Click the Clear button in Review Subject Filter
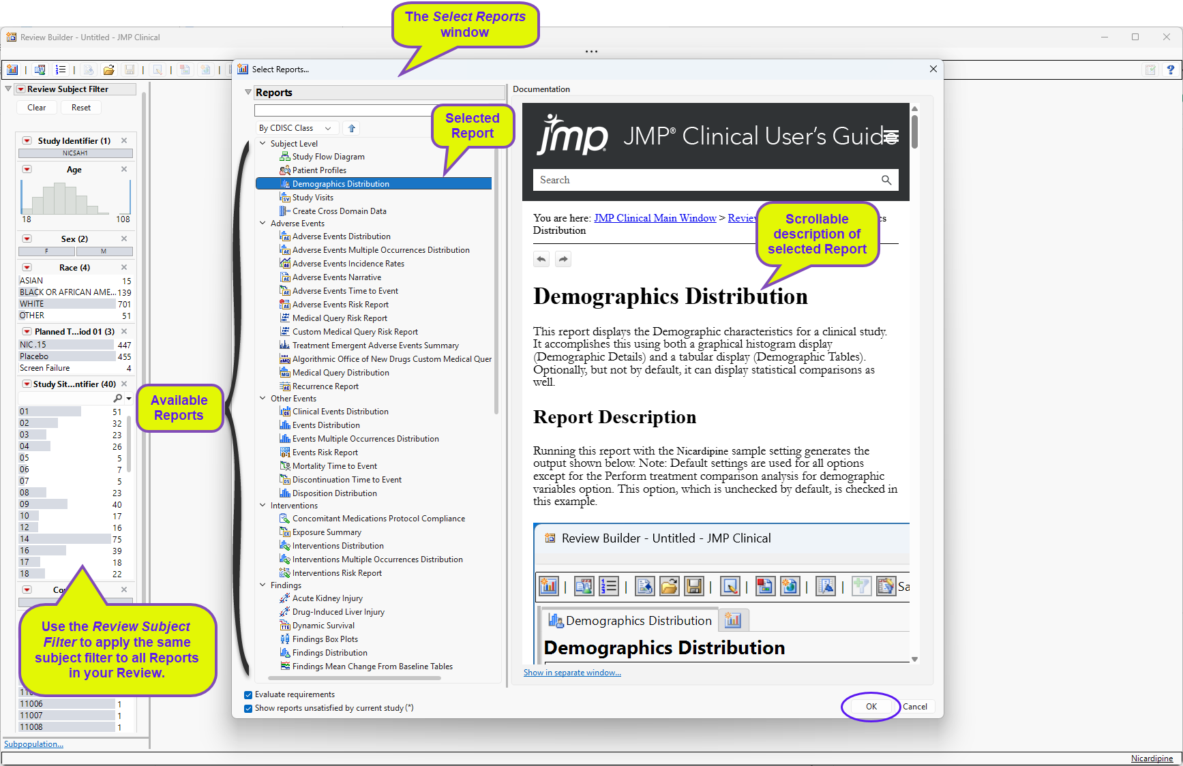 37,108
